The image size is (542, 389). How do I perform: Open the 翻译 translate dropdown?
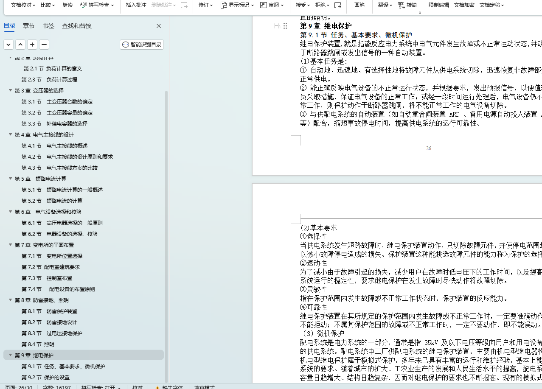click(385, 5)
